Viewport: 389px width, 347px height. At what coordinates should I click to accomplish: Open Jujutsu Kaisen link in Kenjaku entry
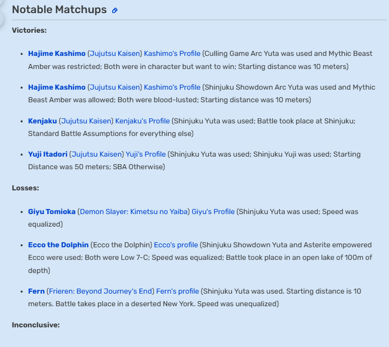coord(86,121)
